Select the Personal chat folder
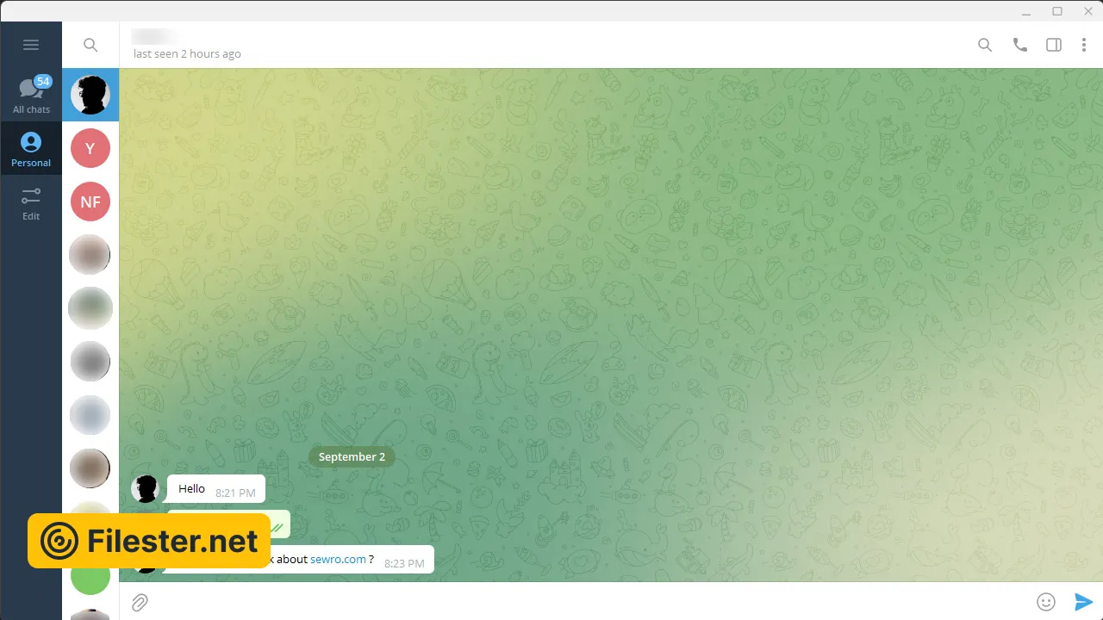Image resolution: width=1103 pixels, height=620 pixels. pyautogui.click(x=31, y=148)
